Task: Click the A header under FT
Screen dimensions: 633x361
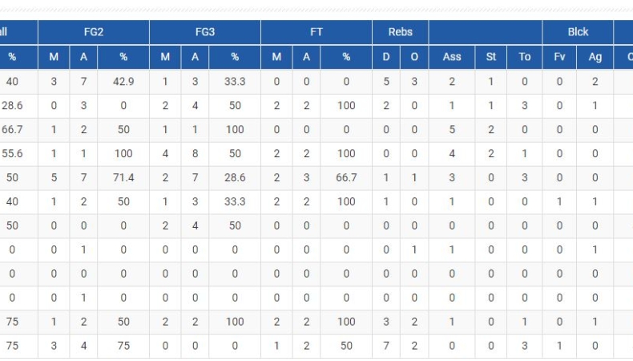Action: [x=306, y=57]
